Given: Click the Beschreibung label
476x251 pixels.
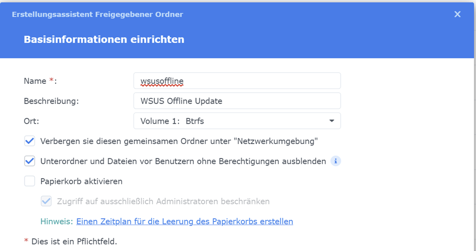Looking at the screenshot, I should pos(51,101).
